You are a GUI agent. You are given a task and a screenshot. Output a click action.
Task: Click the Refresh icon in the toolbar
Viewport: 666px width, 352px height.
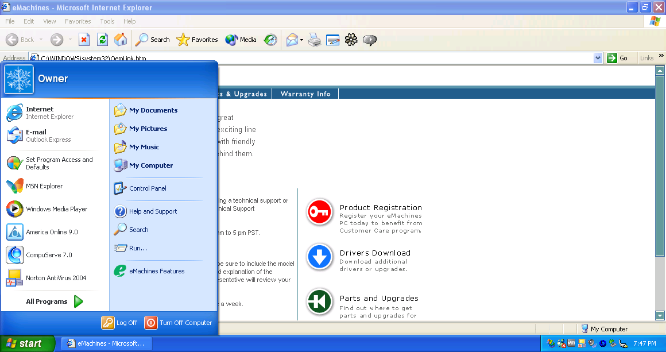point(102,40)
